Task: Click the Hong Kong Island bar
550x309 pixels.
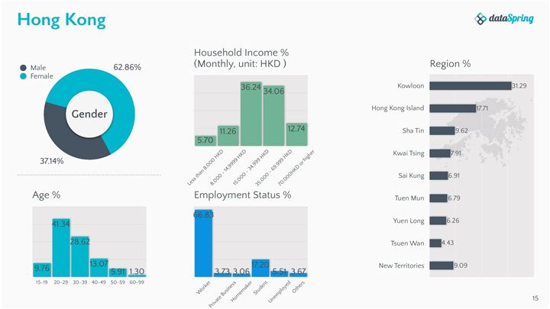Action: coord(452,108)
